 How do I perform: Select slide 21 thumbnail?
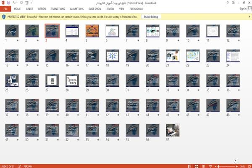tap(173, 56)
